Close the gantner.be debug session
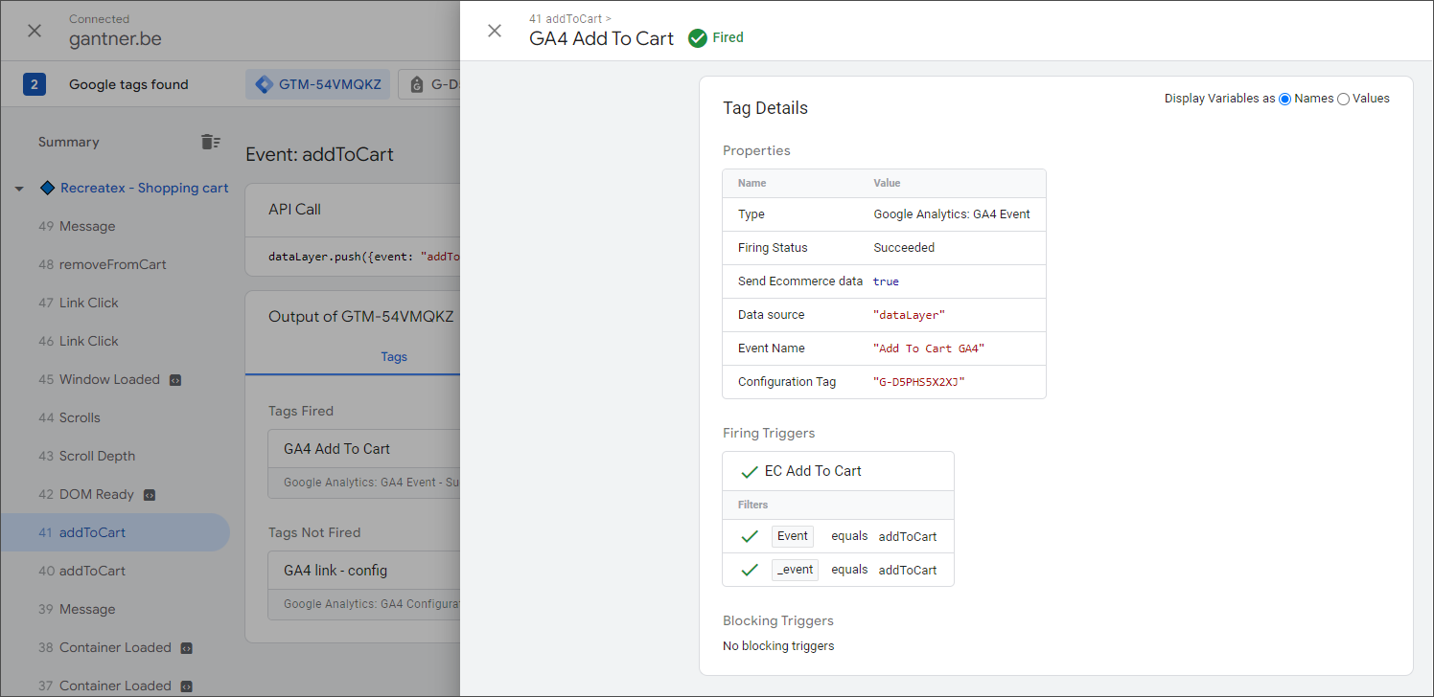This screenshot has width=1434, height=697. point(35,31)
